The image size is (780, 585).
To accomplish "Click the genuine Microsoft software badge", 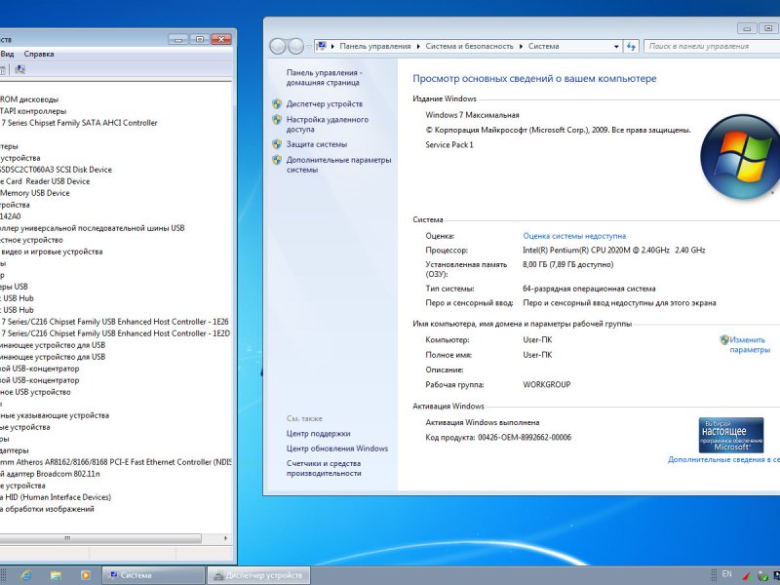I will pyautogui.click(x=730, y=435).
